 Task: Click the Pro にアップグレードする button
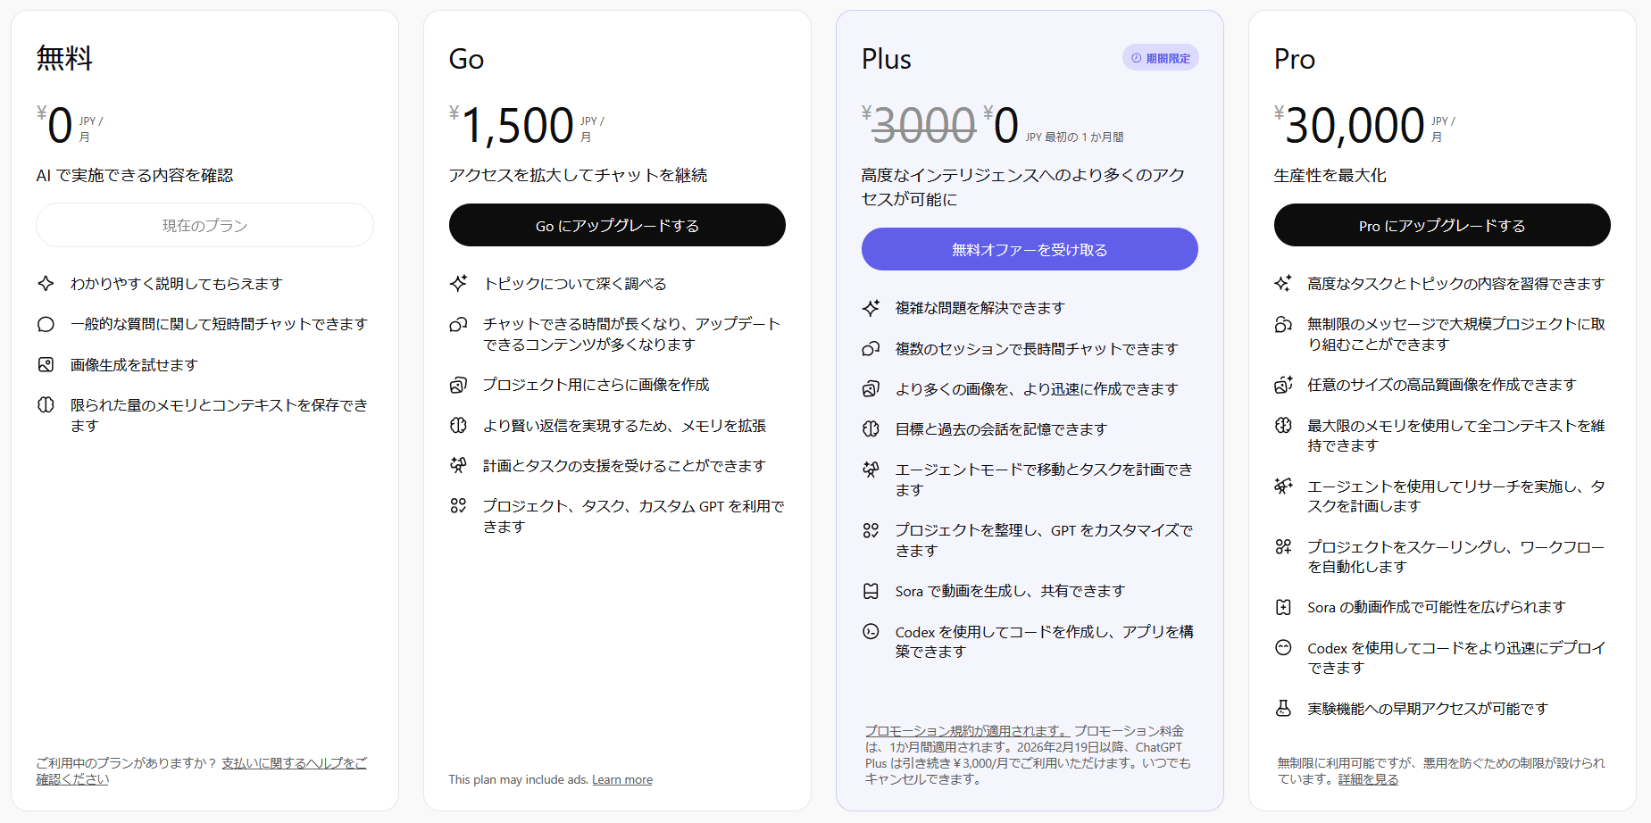point(1441,225)
